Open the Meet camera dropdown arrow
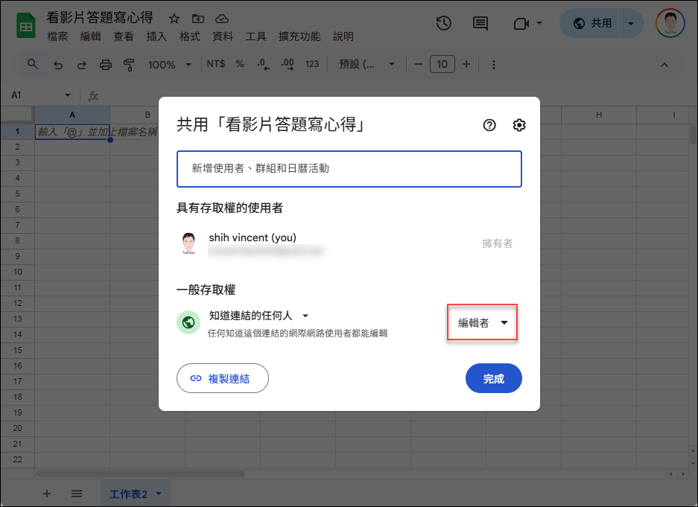The image size is (698, 507). tap(539, 23)
